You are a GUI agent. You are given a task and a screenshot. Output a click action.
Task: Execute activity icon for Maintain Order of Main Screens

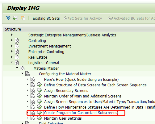pyautogui.click(x=40, y=96)
